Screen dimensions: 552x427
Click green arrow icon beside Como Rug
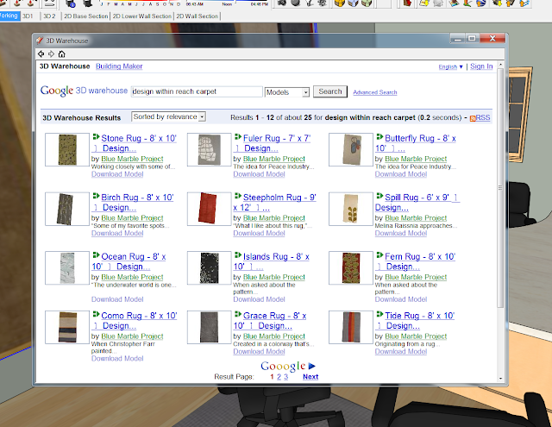coord(96,314)
